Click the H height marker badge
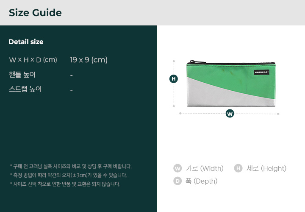The height and width of the screenshot is (212, 305). (174, 79)
